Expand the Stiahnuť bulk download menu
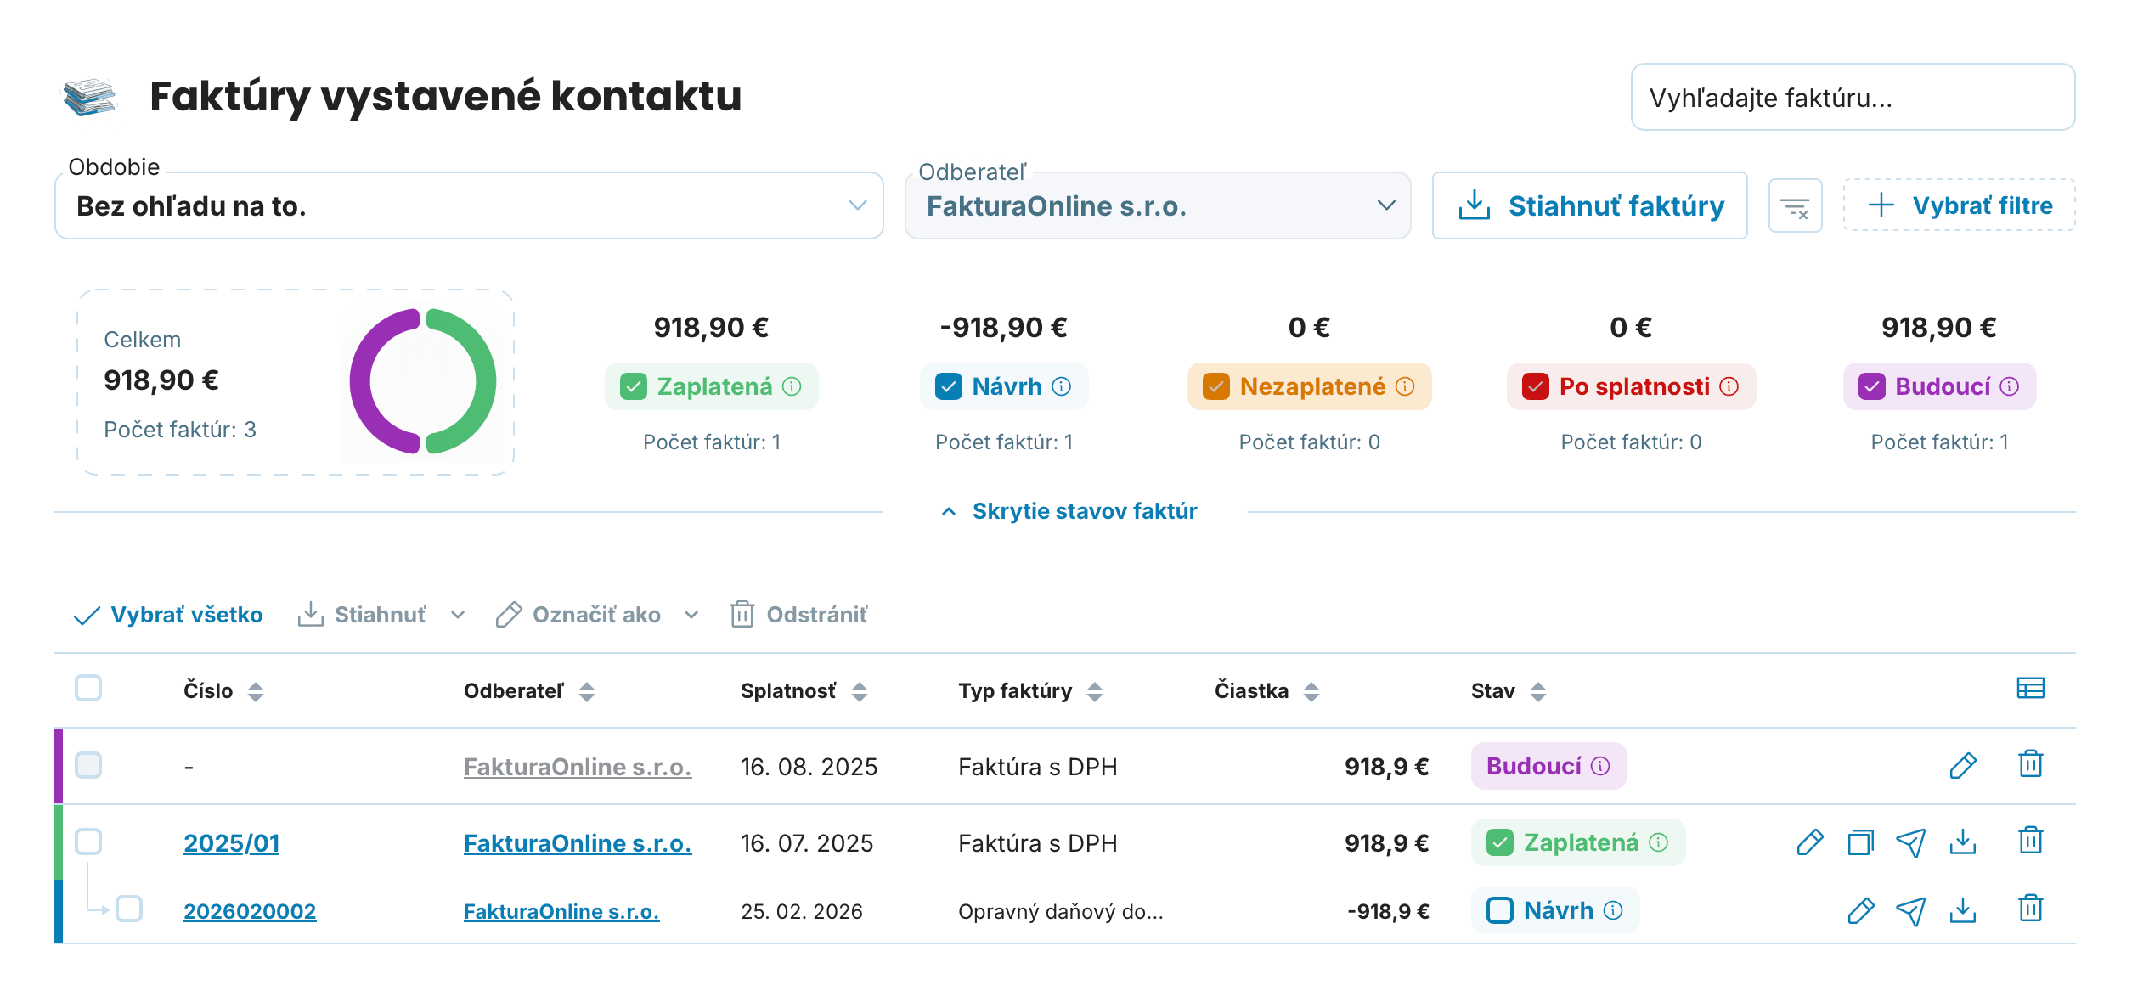Image resolution: width=2132 pixels, height=1002 pixels. (x=458, y=616)
